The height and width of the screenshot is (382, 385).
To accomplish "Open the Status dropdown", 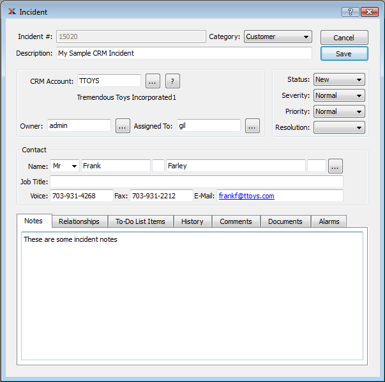I will 339,80.
